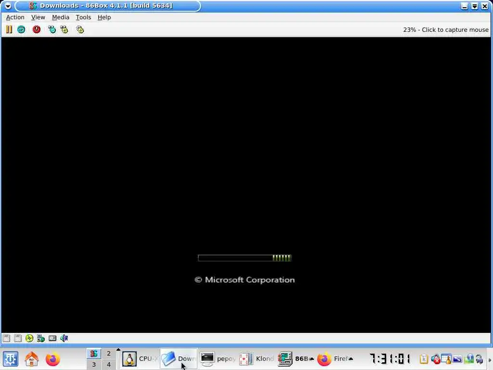The image size is (493, 370).
Task: Click the display settings tray icon
Action: click(457, 359)
